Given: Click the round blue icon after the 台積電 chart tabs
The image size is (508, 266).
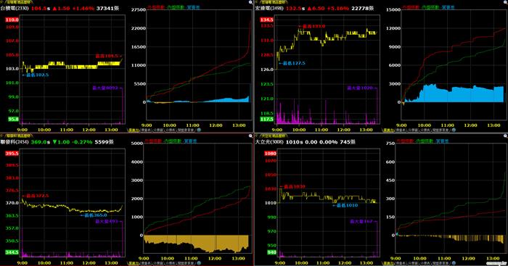Looking at the screenshot, I should pyautogui.click(x=199, y=130).
